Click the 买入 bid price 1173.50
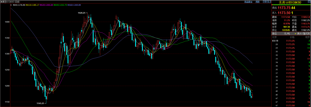The width and height of the screenshot is (311, 107). [284, 13]
